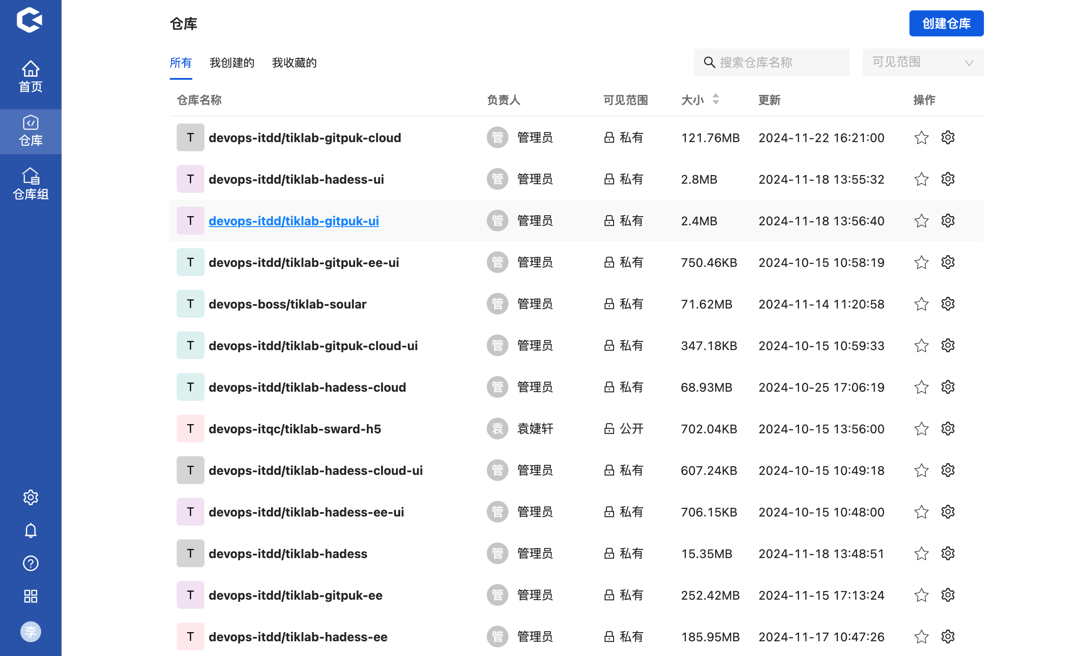Image resolution: width=1087 pixels, height=656 pixels.
Task: Star the tiklab-gitpuk-cloud repository
Action: (x=921, y=138)
